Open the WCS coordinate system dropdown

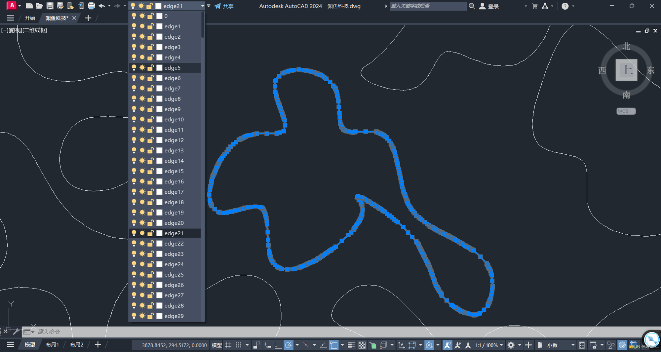pyautogui.click(x=626, y=111)
